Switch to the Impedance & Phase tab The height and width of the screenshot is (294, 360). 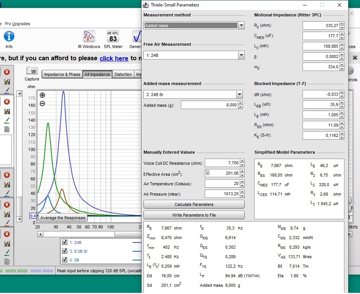tap(62, 74)
